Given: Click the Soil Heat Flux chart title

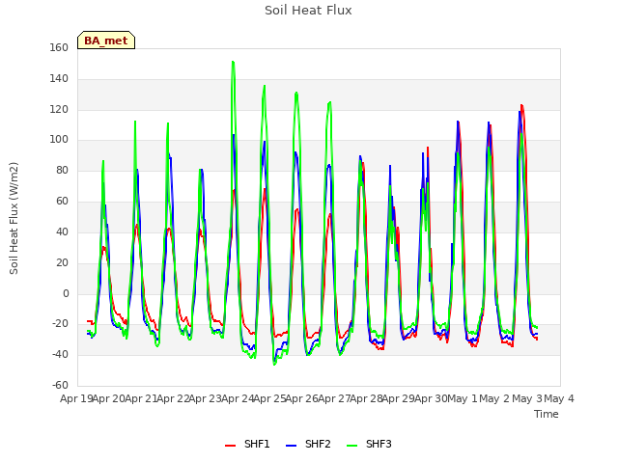Looking at the screenshot, I should pos(308,11).
